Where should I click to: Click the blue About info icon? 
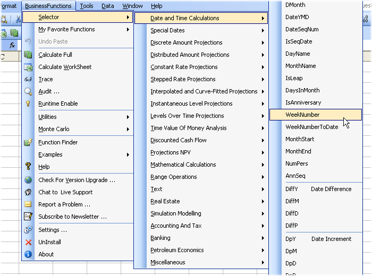pyautogui.click(x=28, y=254)
